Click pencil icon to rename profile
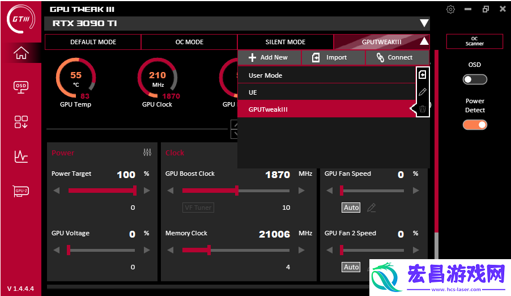This screenshot has height=296, width=511. click(x=423, y=92)
